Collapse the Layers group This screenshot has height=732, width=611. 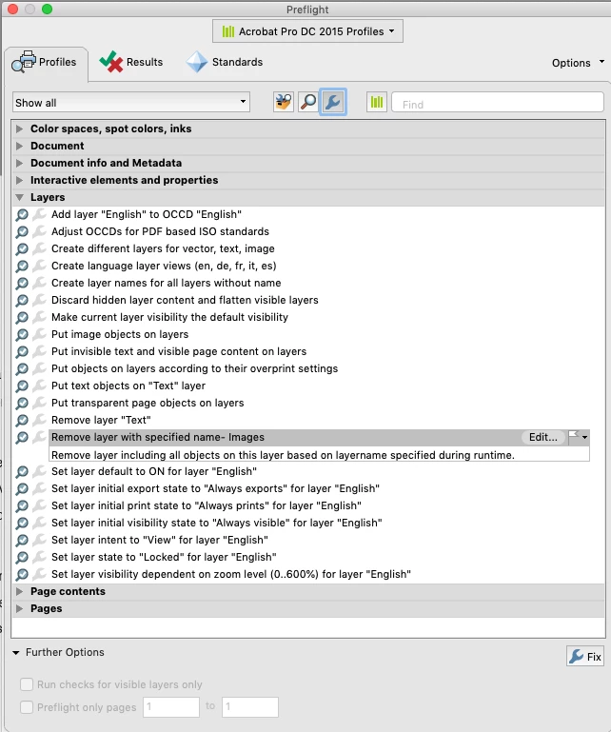(20, 197)
